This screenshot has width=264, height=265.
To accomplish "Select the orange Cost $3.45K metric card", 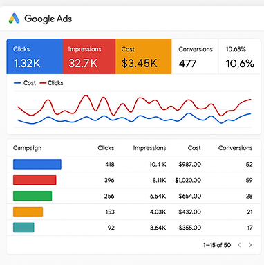I will (144, 56).
